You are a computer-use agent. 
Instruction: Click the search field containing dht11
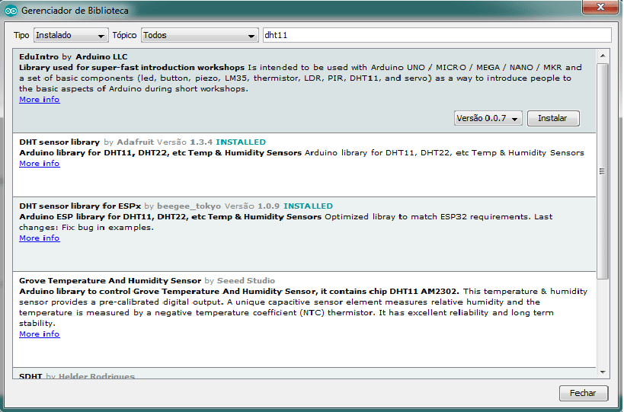437,35
